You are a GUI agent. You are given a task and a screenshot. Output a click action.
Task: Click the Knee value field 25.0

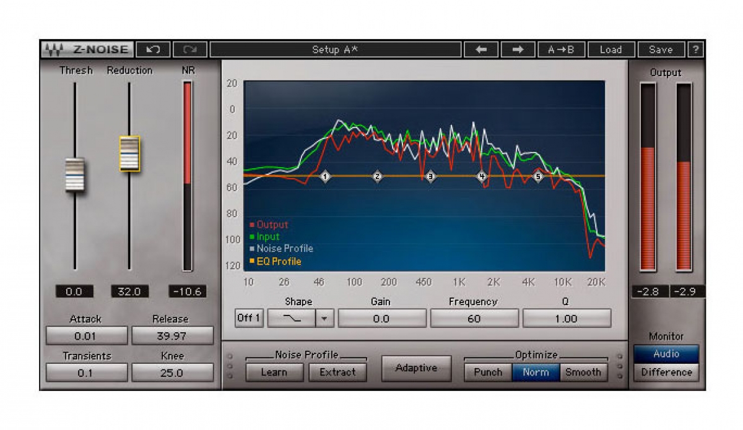172,372
